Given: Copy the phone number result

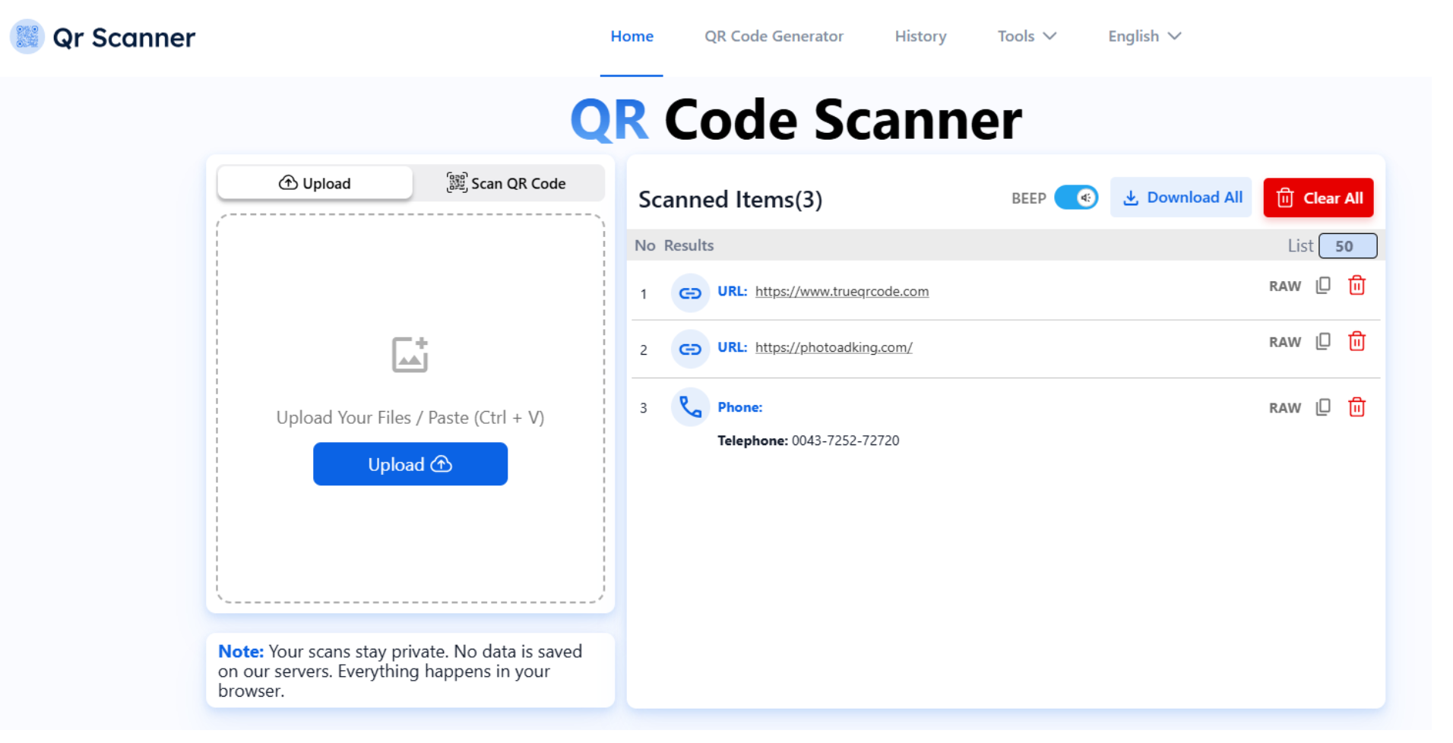Looking at the screenshot, I should coord(1322,407).
